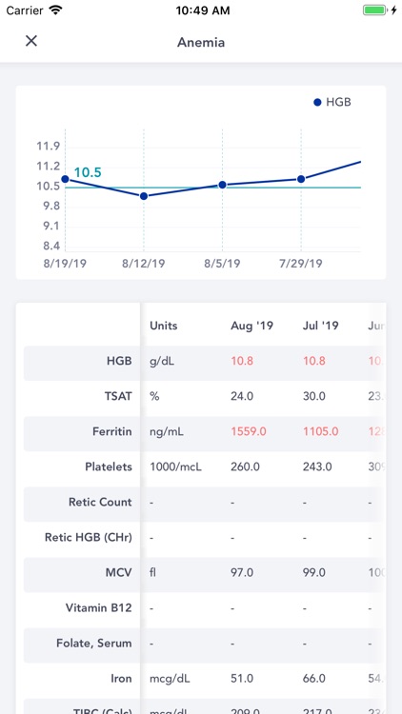Image resolution: width=402 pixels, height=714 pixels.
Task: Select the 8/5/19 data point on chart
Action: [x=222, y=185]
